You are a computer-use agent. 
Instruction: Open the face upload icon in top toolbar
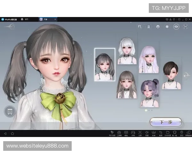coord(140,27)
